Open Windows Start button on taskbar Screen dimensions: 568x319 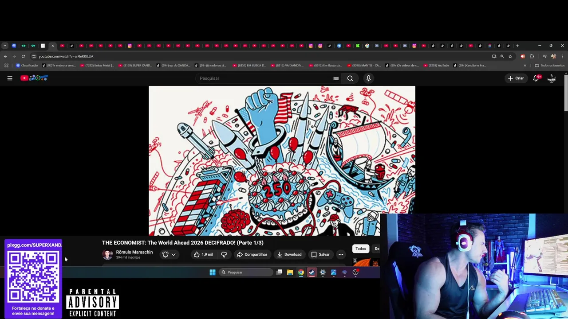213,272
